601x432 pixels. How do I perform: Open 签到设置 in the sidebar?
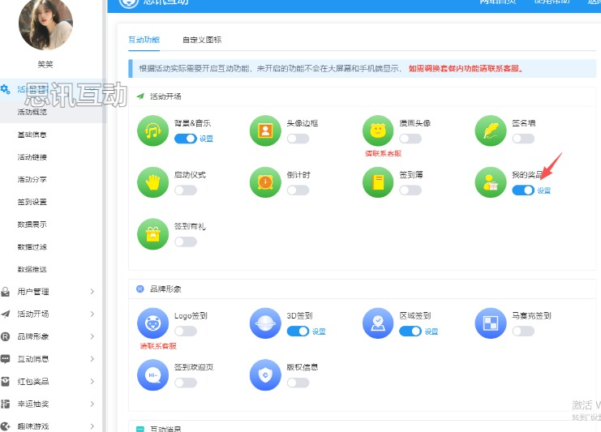(x=32, y=202)
